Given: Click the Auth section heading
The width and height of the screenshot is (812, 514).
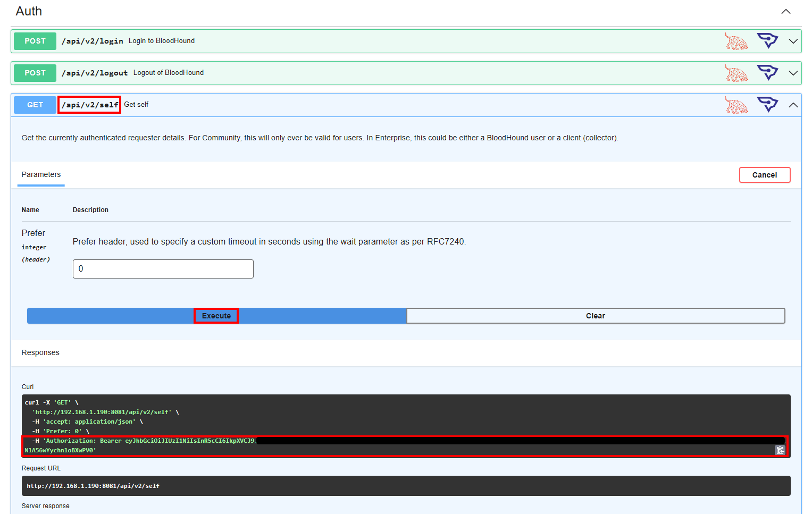Looking at the screenshot, I should 29,11.
